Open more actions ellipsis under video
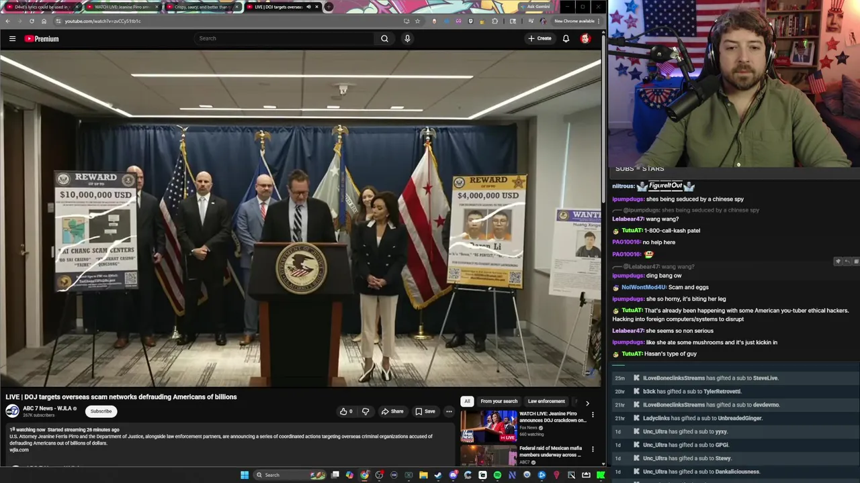Screen dimensions: 860x483 click(x=449, y=411)
